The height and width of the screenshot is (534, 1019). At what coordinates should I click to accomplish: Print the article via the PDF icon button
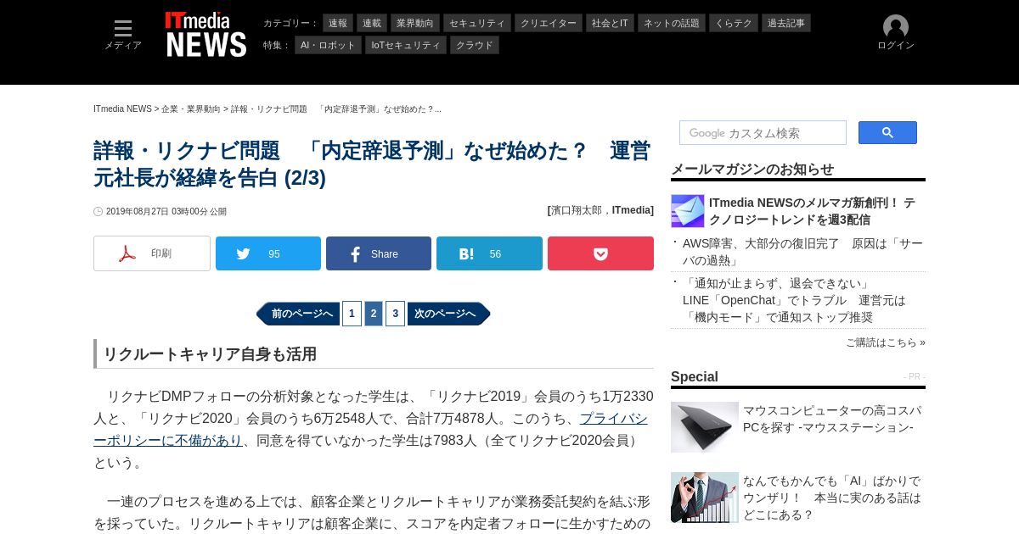[152, 253]
